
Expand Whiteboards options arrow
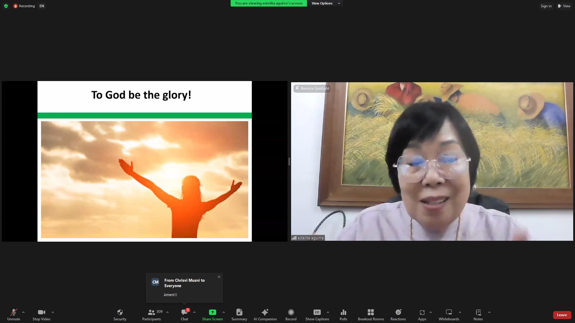(460, 312)
